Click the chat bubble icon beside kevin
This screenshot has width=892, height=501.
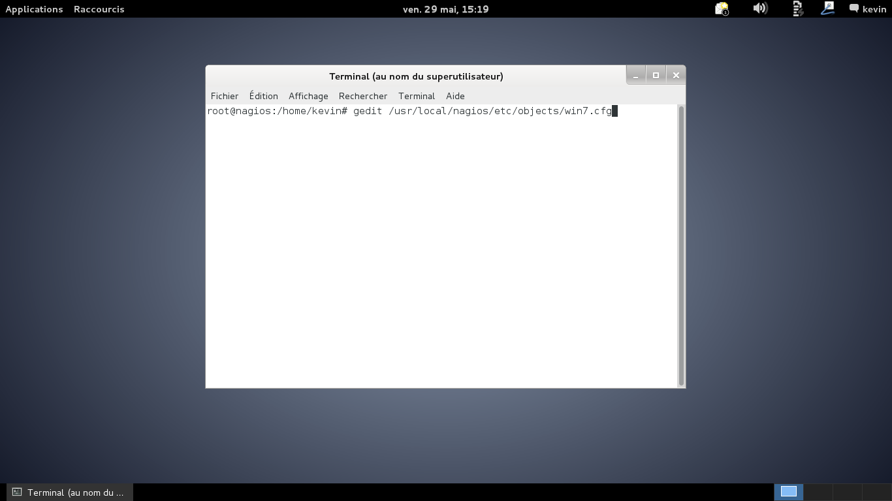[854, 8]
